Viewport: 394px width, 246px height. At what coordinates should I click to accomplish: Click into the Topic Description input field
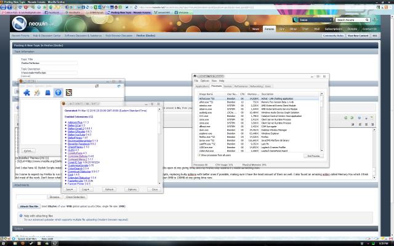[x=49, y=73]
